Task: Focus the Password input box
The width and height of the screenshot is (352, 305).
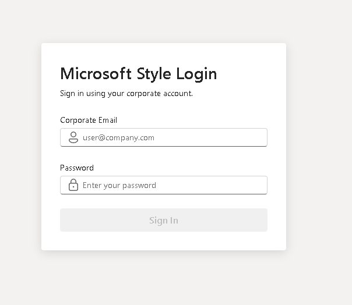Action: [x=164, y=185]
